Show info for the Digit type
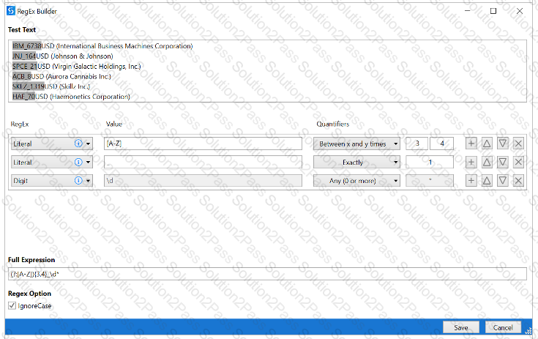This screenshot has width=538, height=339. [x=78, y=180]
